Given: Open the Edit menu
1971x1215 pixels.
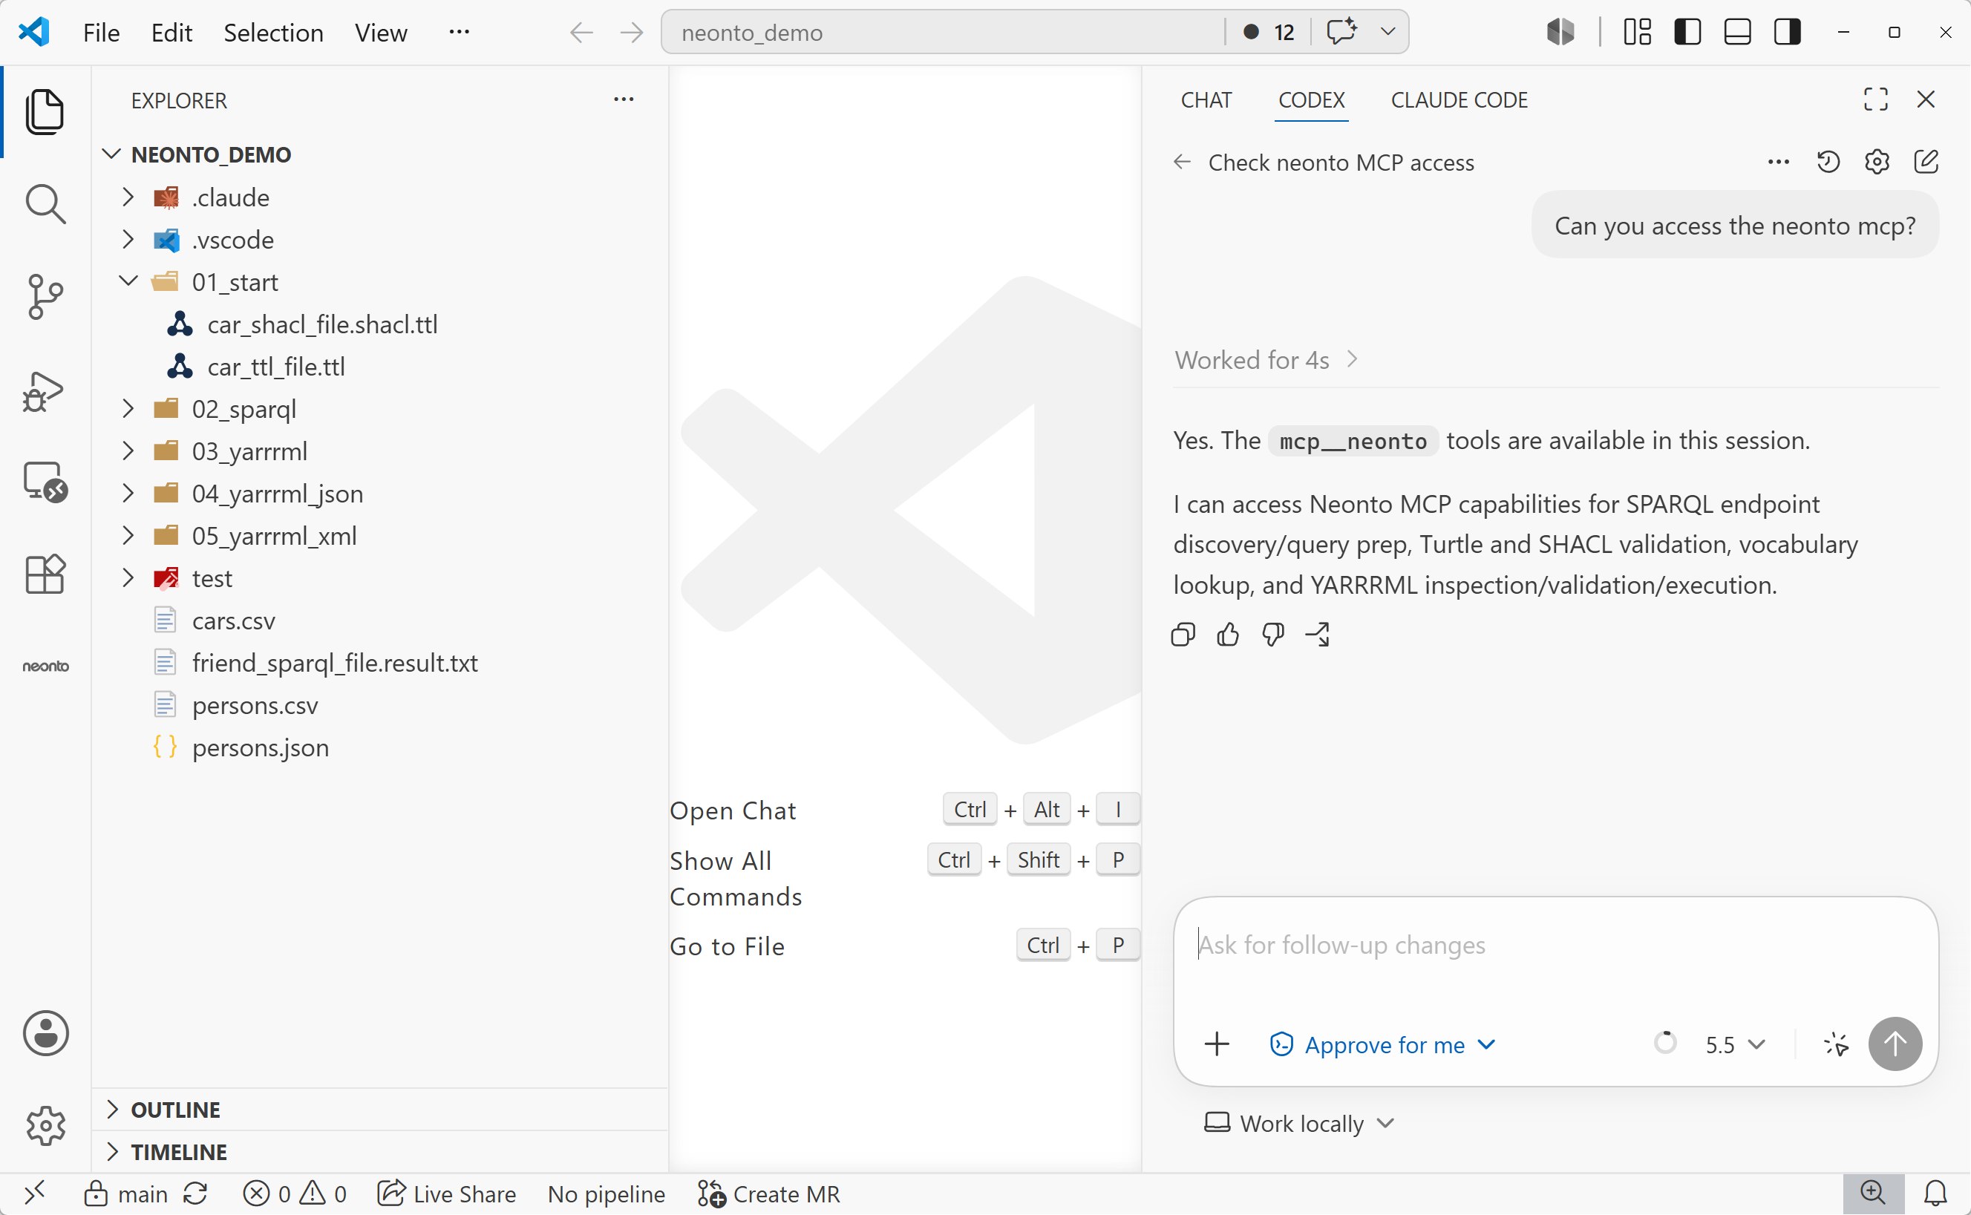Looking at the screenshot, I should point(171,32).
